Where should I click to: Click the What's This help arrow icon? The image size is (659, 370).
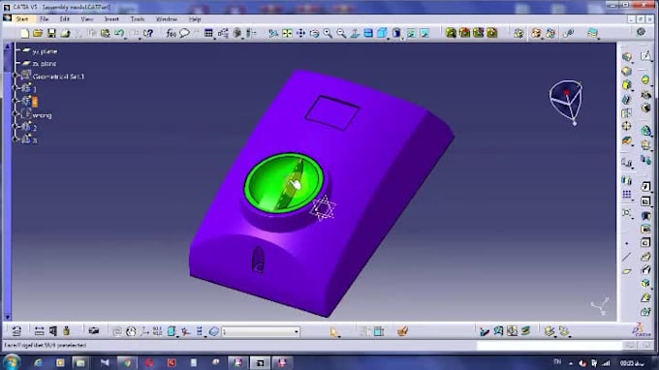click(148, 33)
